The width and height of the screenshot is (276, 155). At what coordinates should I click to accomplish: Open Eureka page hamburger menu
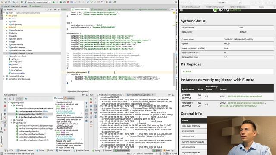181,10
